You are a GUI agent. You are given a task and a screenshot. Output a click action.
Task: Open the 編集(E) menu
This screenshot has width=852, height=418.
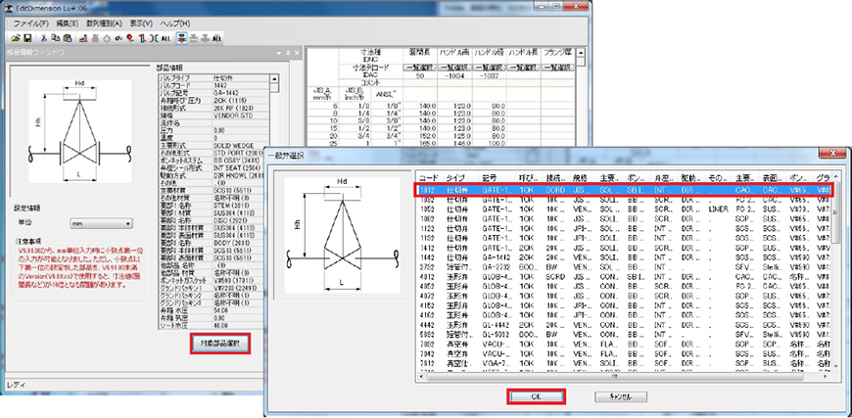click(x=67, y=23)
